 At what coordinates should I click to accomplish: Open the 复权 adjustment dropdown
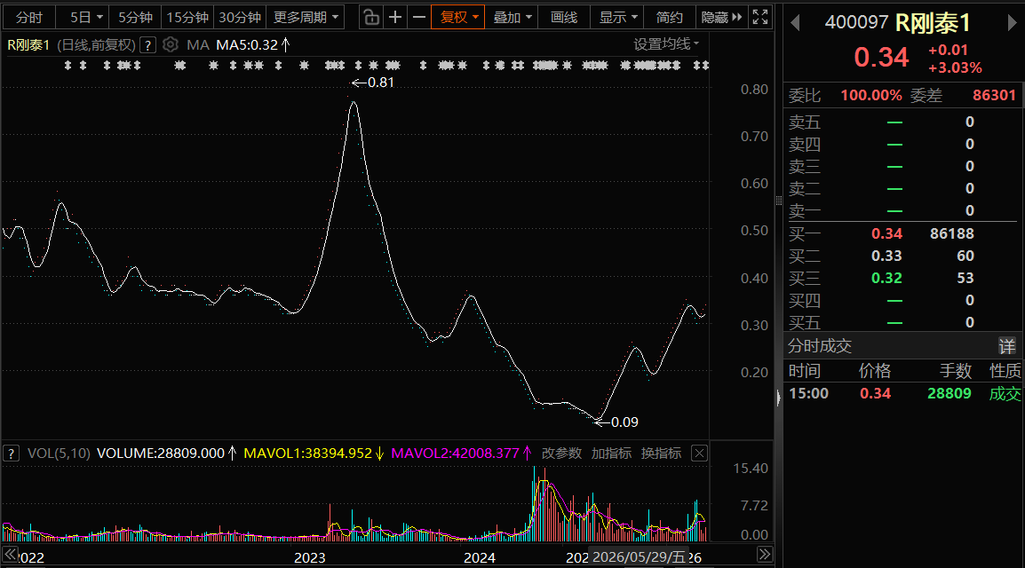coord(458,17)
